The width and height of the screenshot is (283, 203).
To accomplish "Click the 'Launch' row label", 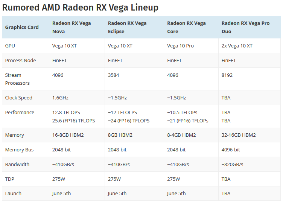I will (x=13, y=193).
